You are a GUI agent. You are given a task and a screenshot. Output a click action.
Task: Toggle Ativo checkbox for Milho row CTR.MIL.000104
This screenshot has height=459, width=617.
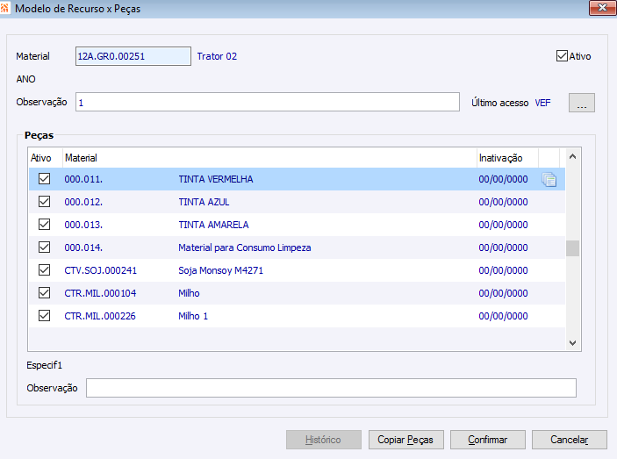click(44, 293)
